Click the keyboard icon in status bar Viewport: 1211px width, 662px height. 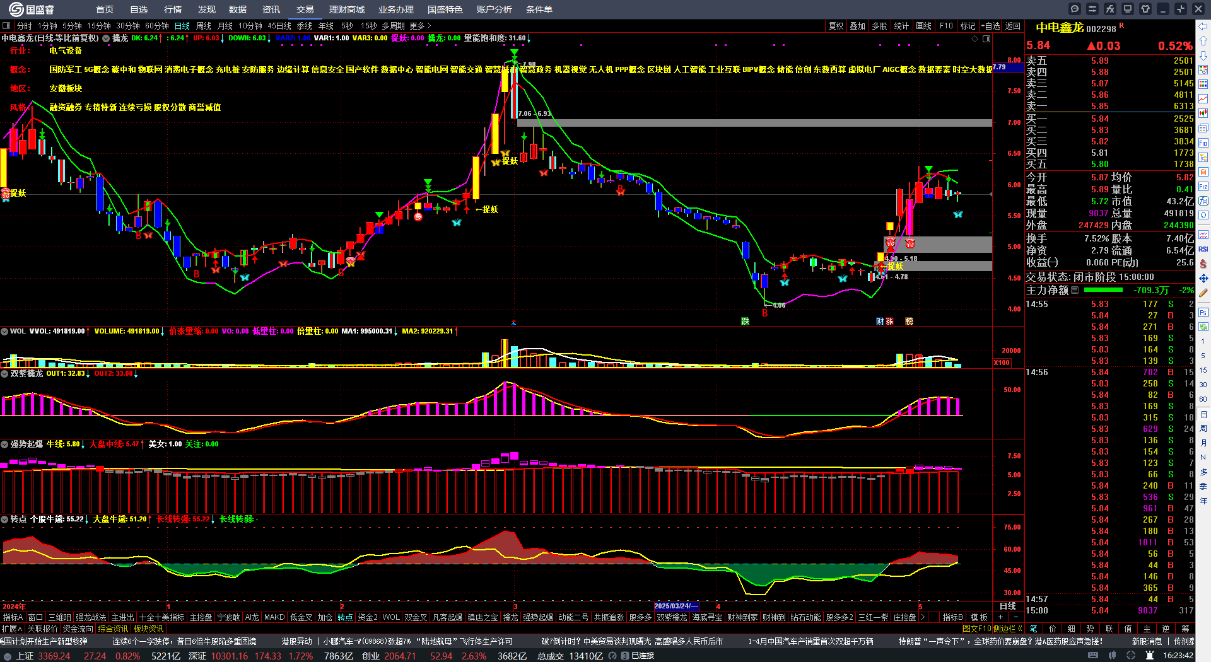coord(1093,656)
